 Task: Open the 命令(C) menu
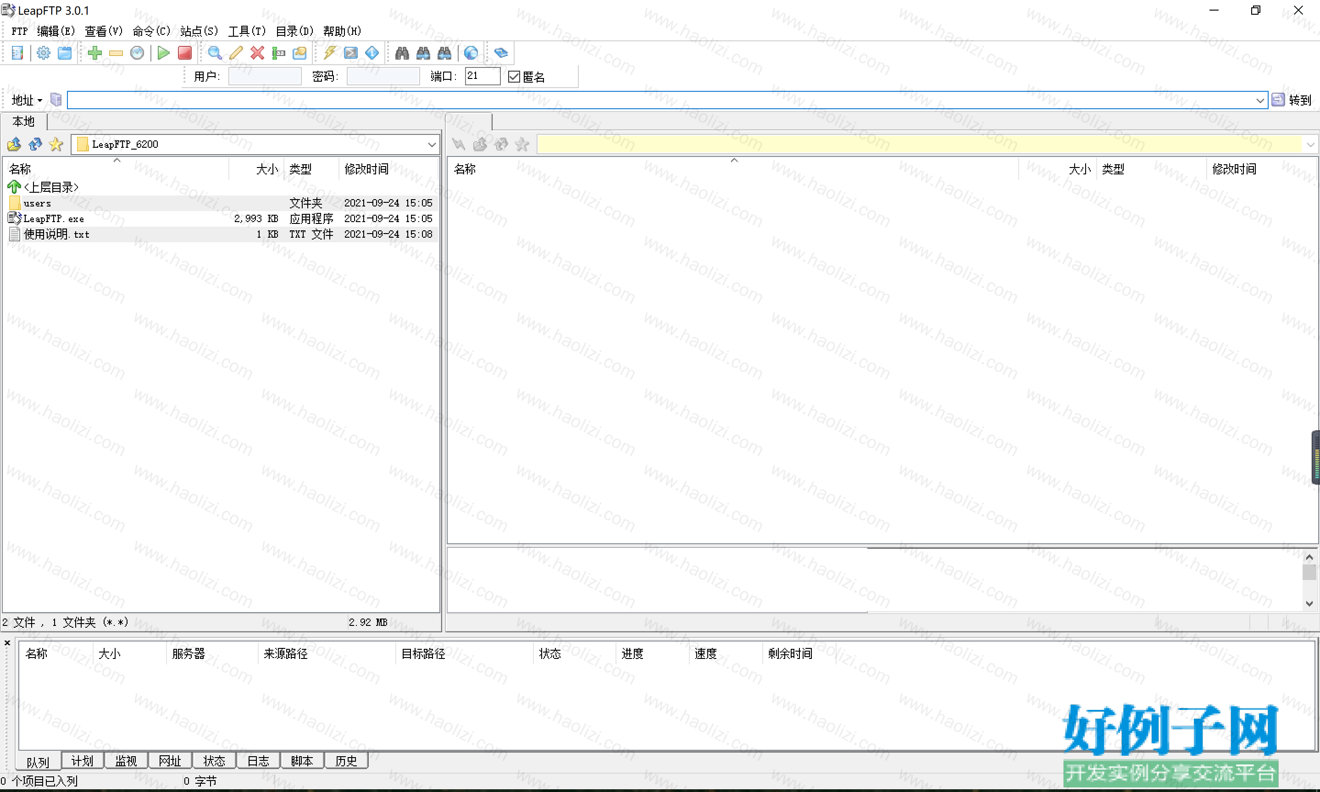(x=151, y=32)
